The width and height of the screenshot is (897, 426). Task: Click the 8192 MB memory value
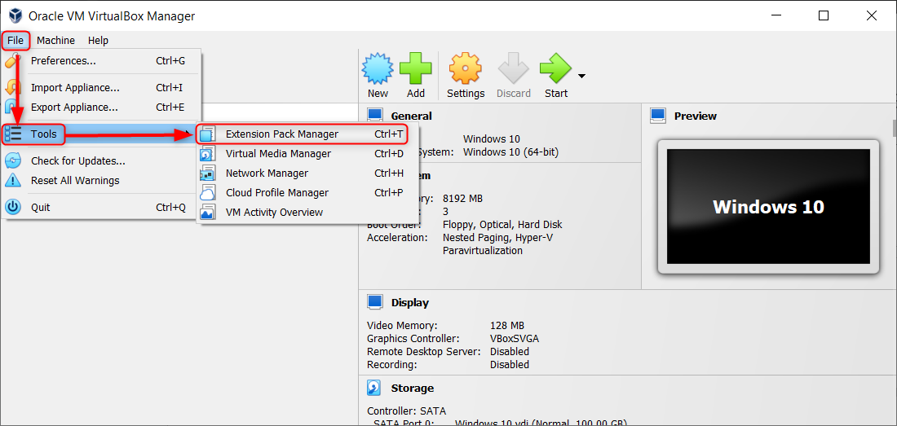coord(463,199)
